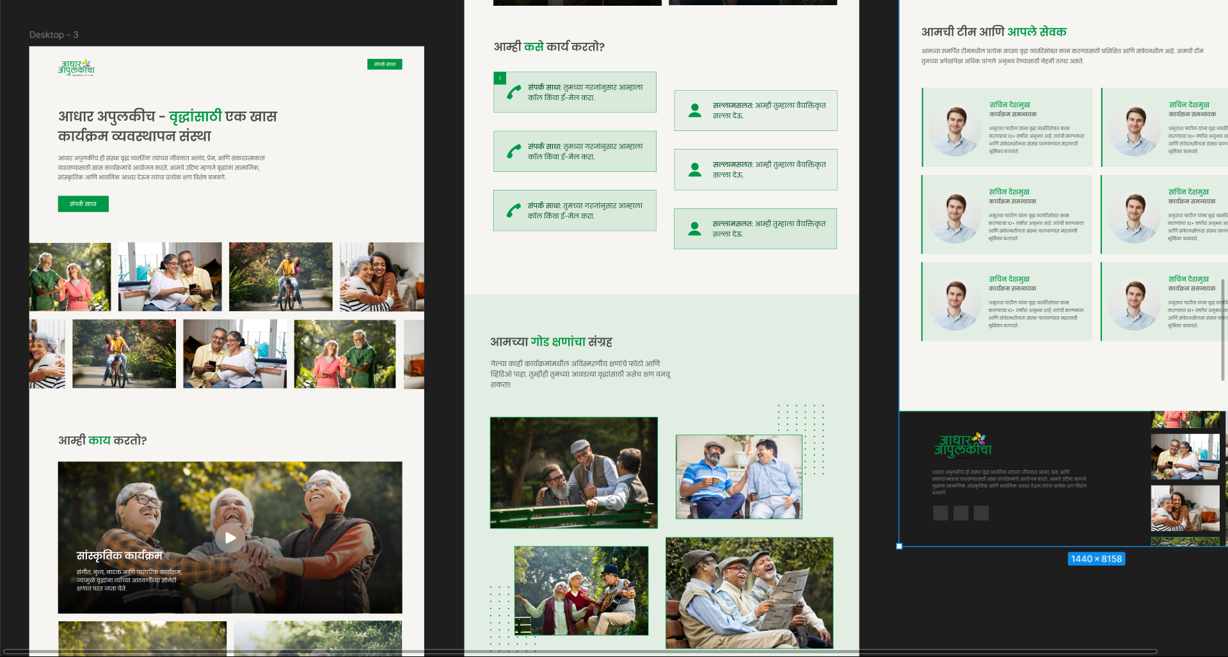Viewport: 1228px width, 657px height.
Task: Click the phone icon in the first contact card
Action: (513, 93)
